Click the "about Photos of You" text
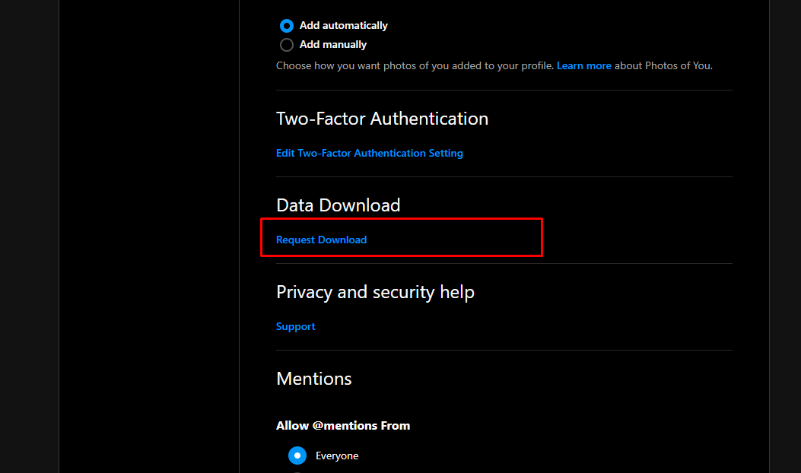 pos(663,66)
